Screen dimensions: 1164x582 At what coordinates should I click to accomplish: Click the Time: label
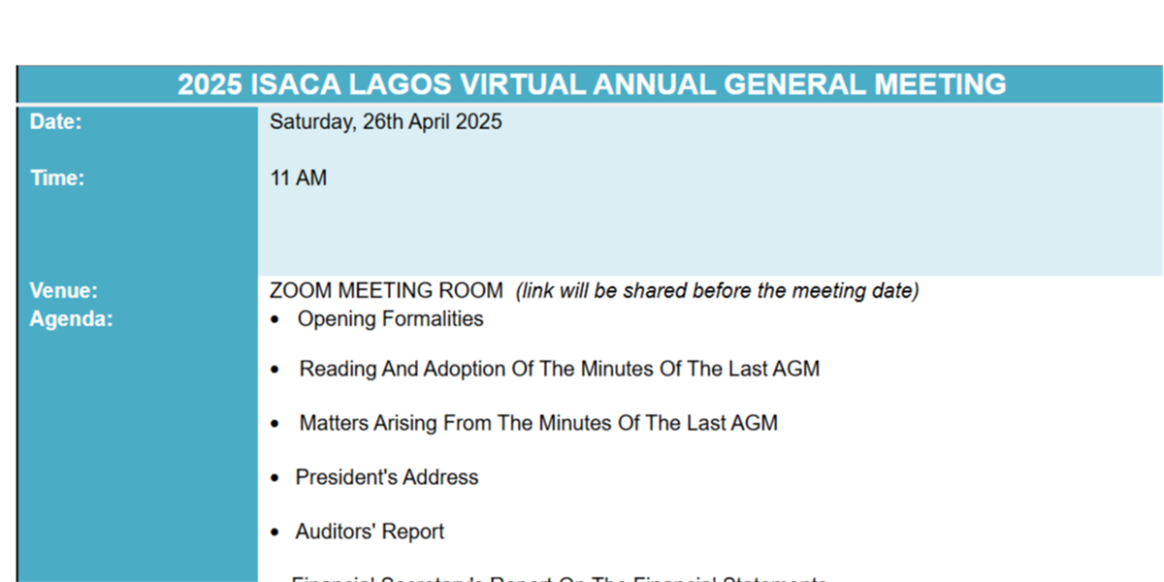click(57, 178)
